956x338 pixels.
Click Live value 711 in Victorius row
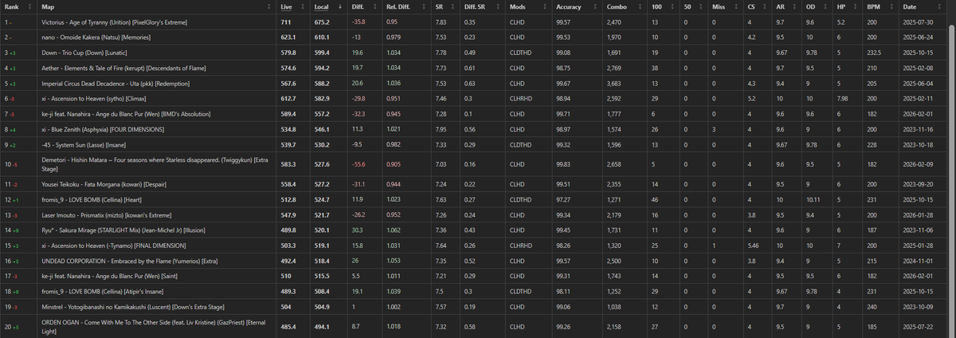284,22
